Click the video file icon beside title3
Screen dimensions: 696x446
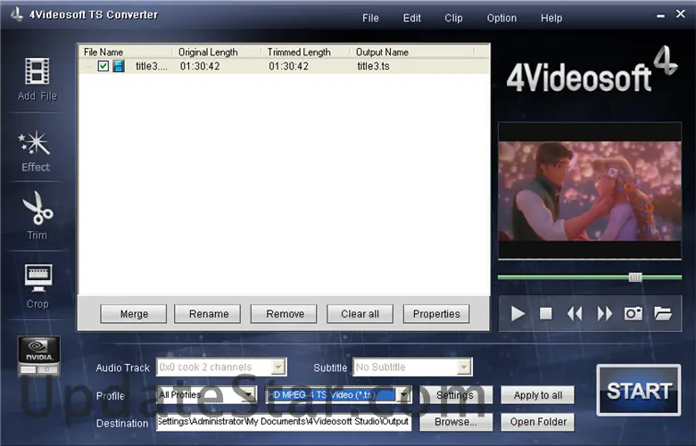coord(119,66)
